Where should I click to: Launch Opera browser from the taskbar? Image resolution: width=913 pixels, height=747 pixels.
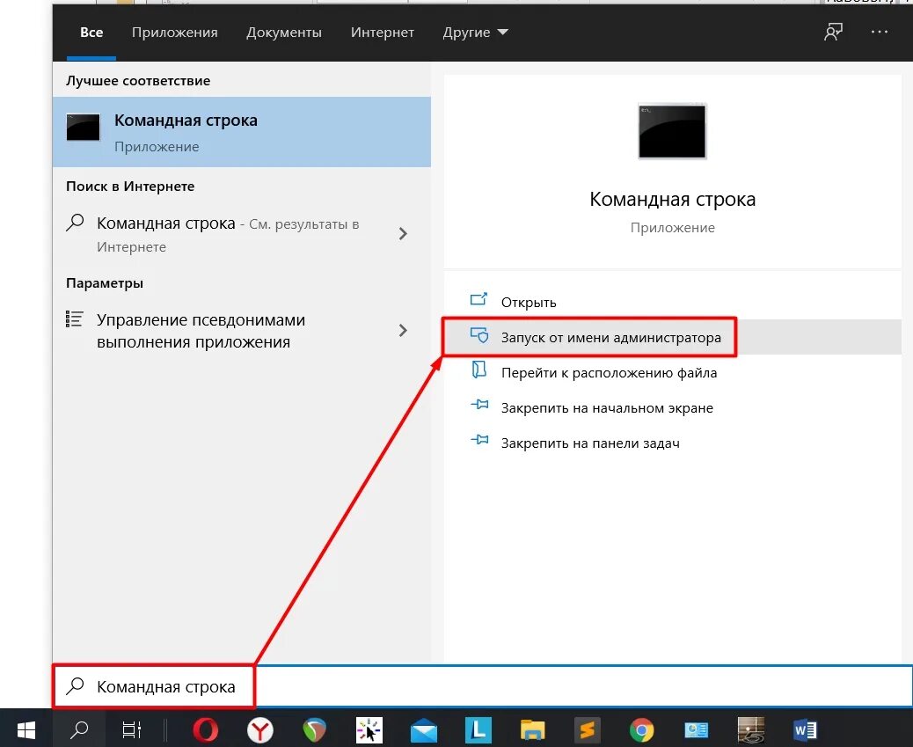tap(205, 729)
